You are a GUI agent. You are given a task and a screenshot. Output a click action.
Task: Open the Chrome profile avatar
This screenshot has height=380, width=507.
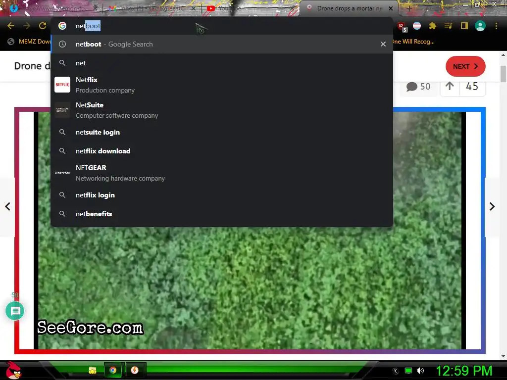[x=480, y=26]
